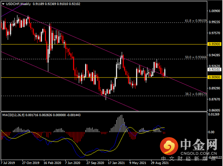This screenshot has width=223, height=166.
Task: Click the 16 Feb 2020 date marker
Action: (52, 163)
